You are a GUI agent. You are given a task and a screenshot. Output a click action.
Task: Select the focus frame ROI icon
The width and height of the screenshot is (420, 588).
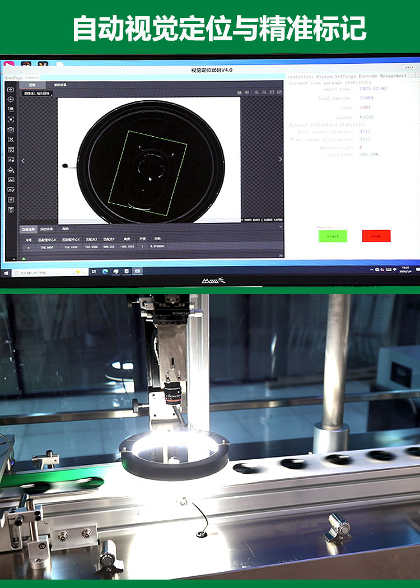[x=11, y=119]
